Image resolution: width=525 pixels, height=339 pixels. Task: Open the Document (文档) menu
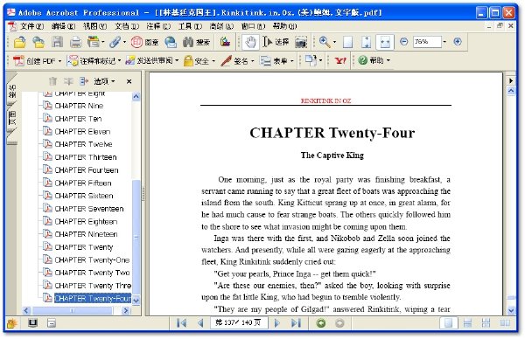tap(127, 26)
